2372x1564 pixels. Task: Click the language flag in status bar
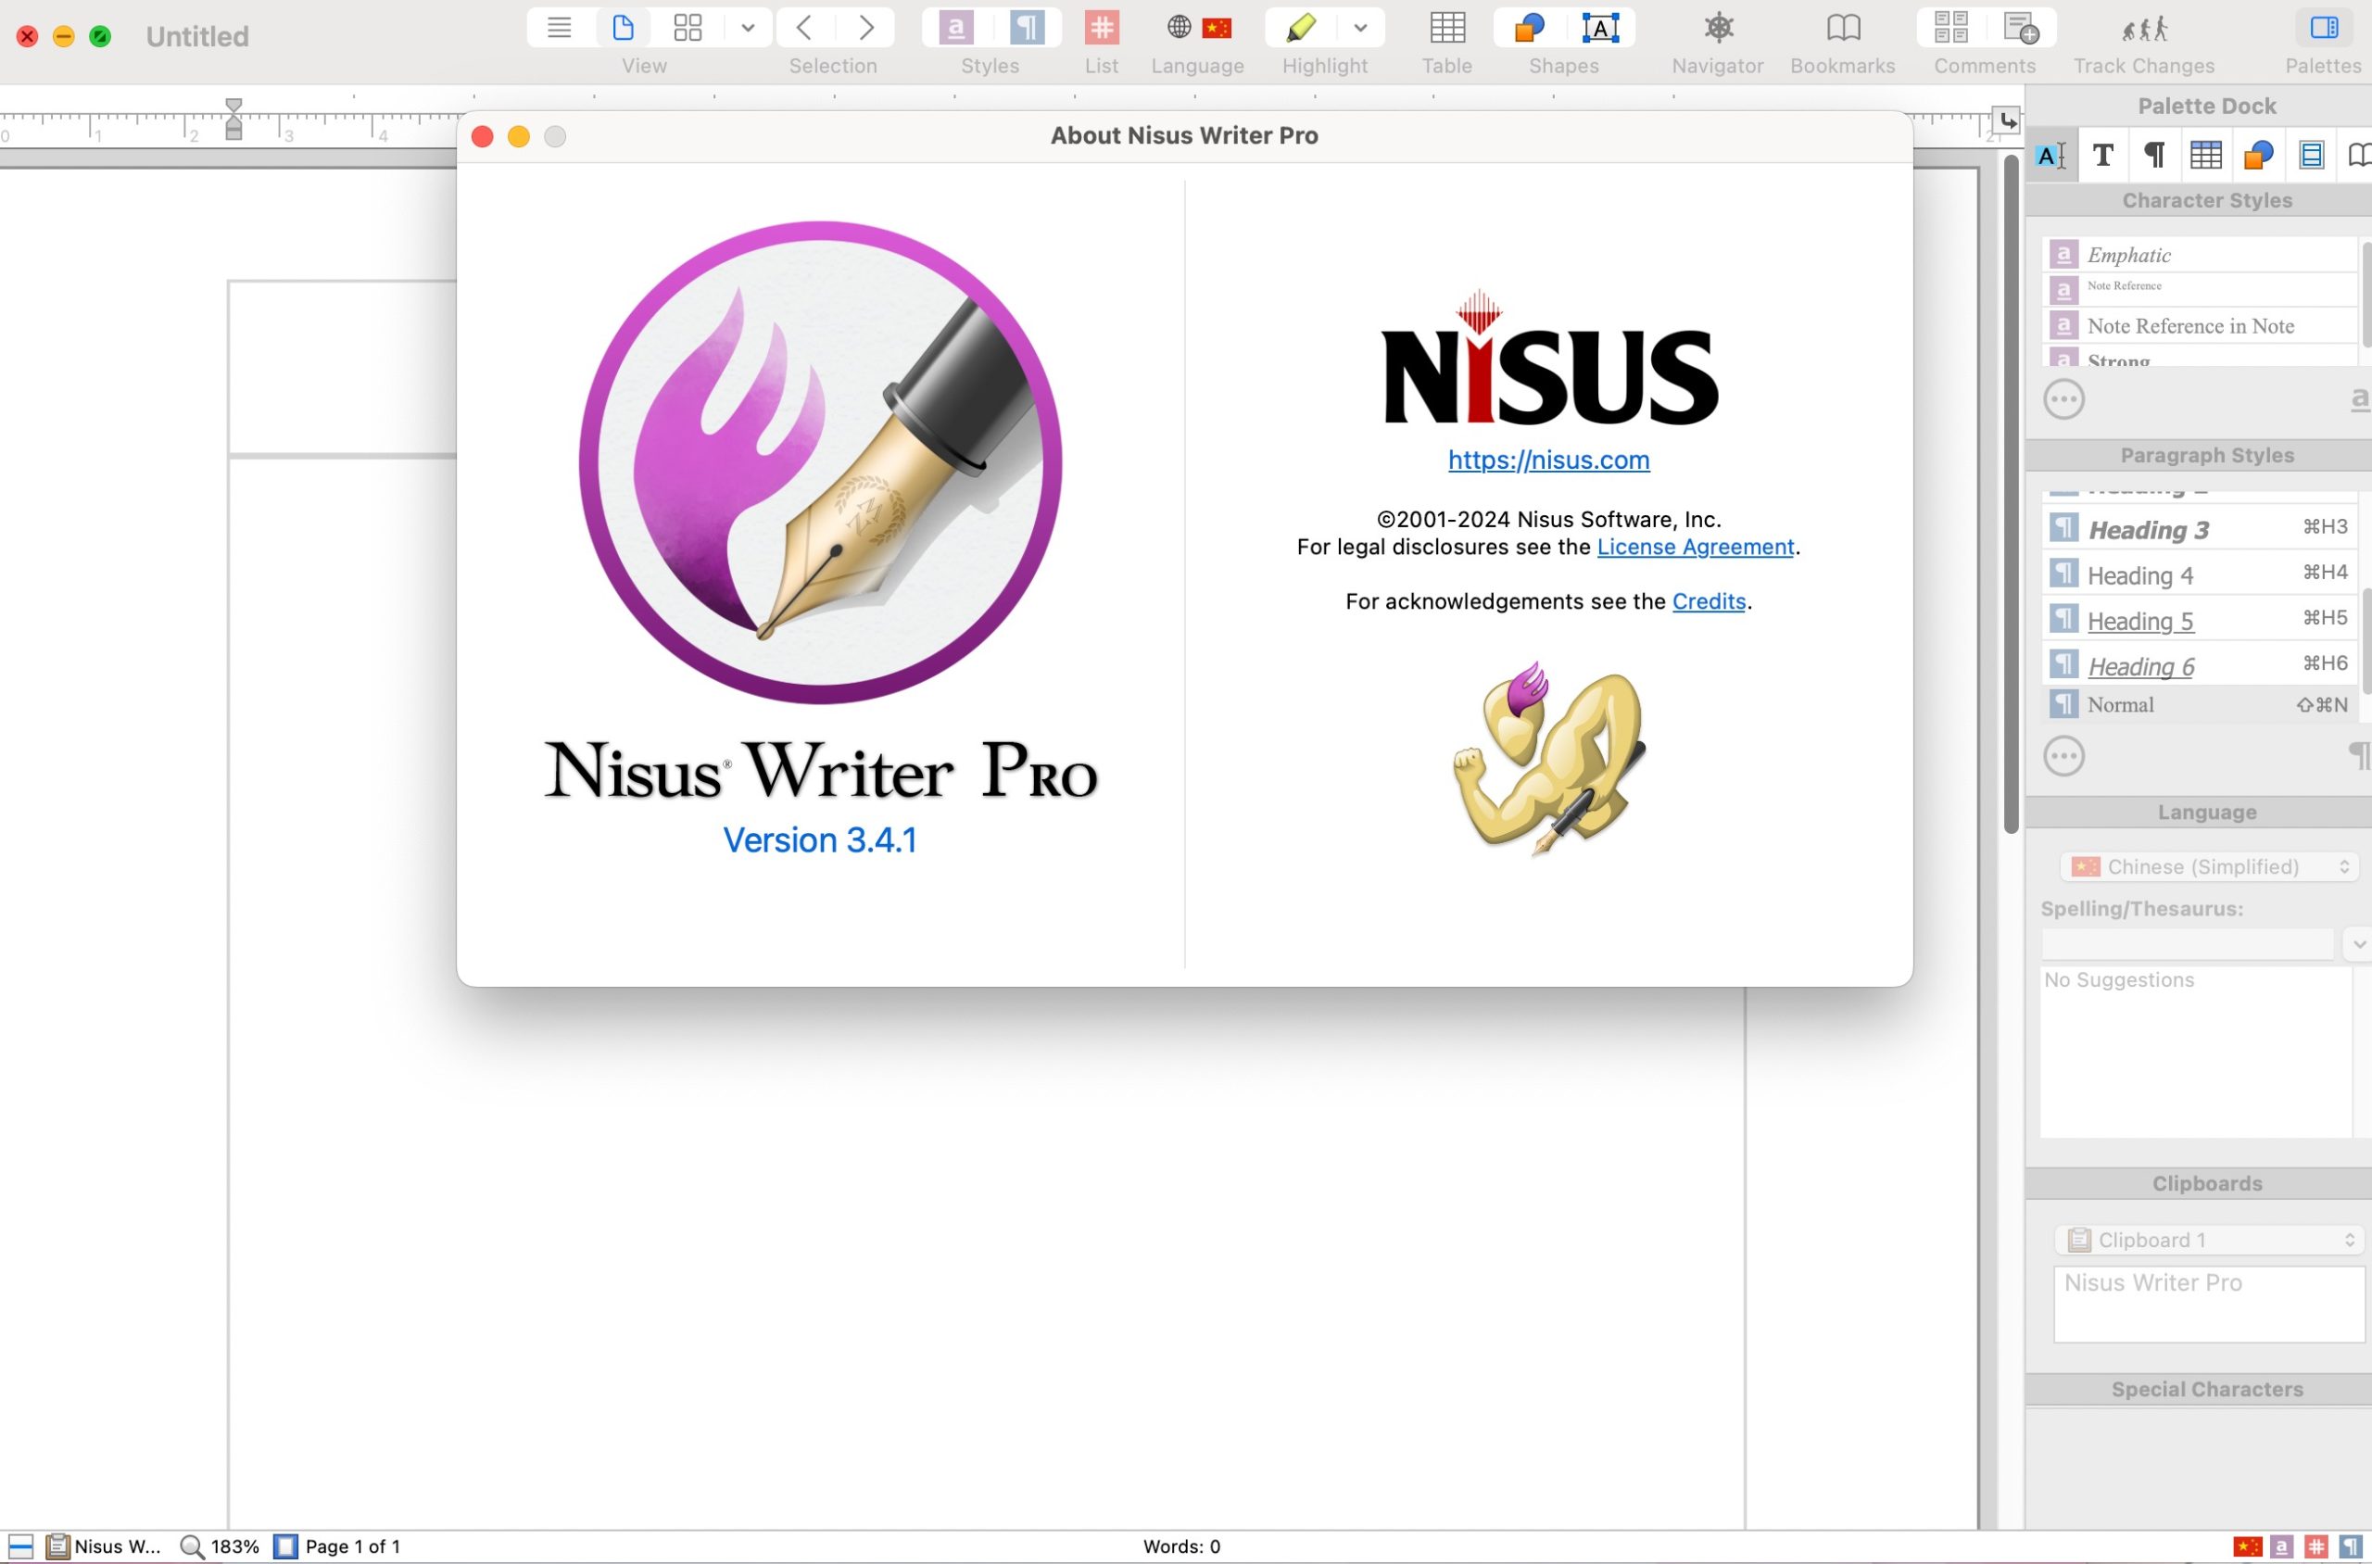(2247, 1546)
